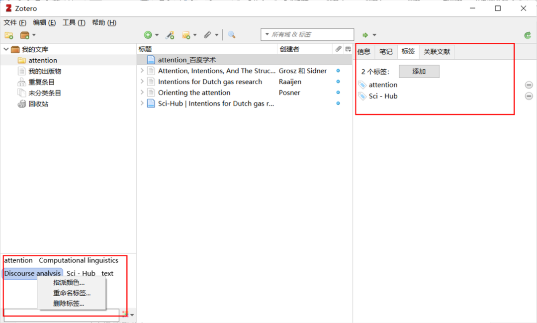Click attachment dot on Sci-Hub row

(338, 103)
